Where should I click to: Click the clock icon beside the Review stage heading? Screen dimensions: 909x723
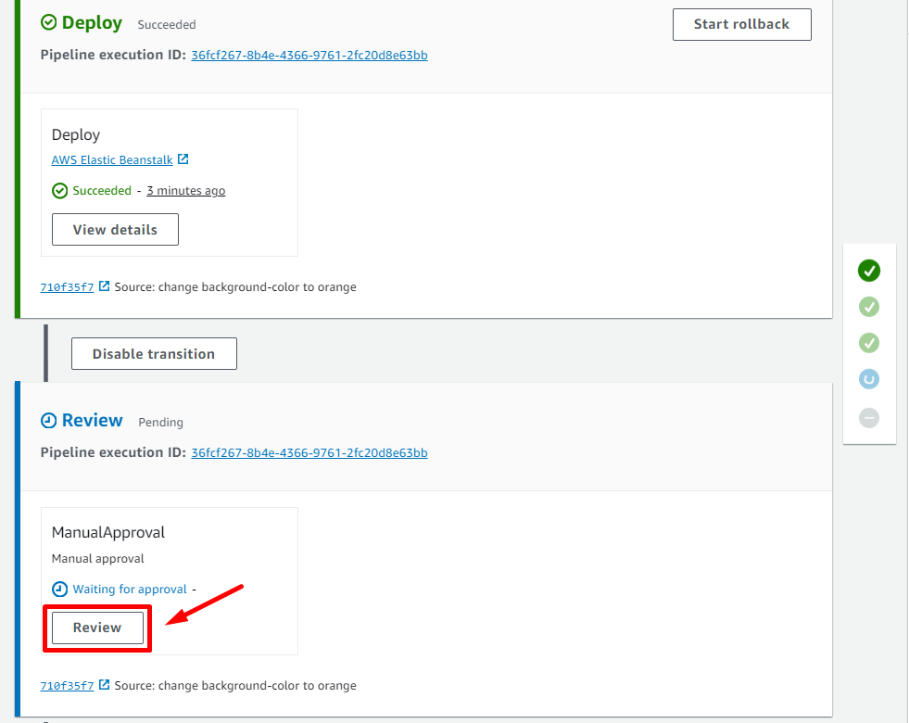click(x=49, y=421)
